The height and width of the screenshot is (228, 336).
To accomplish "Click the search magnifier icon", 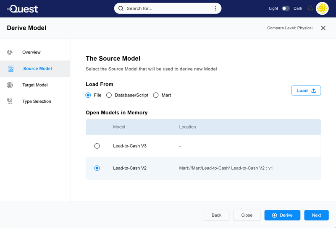I will 121,8.
